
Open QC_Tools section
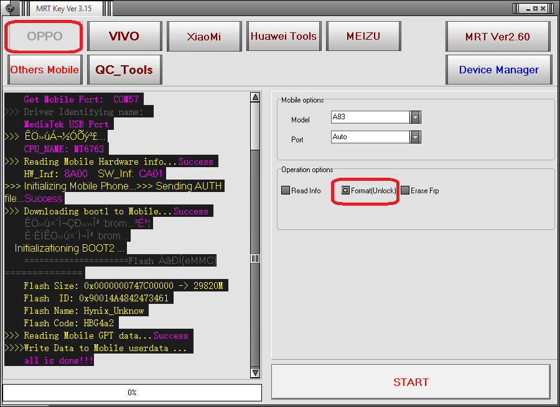click(124, 70)
